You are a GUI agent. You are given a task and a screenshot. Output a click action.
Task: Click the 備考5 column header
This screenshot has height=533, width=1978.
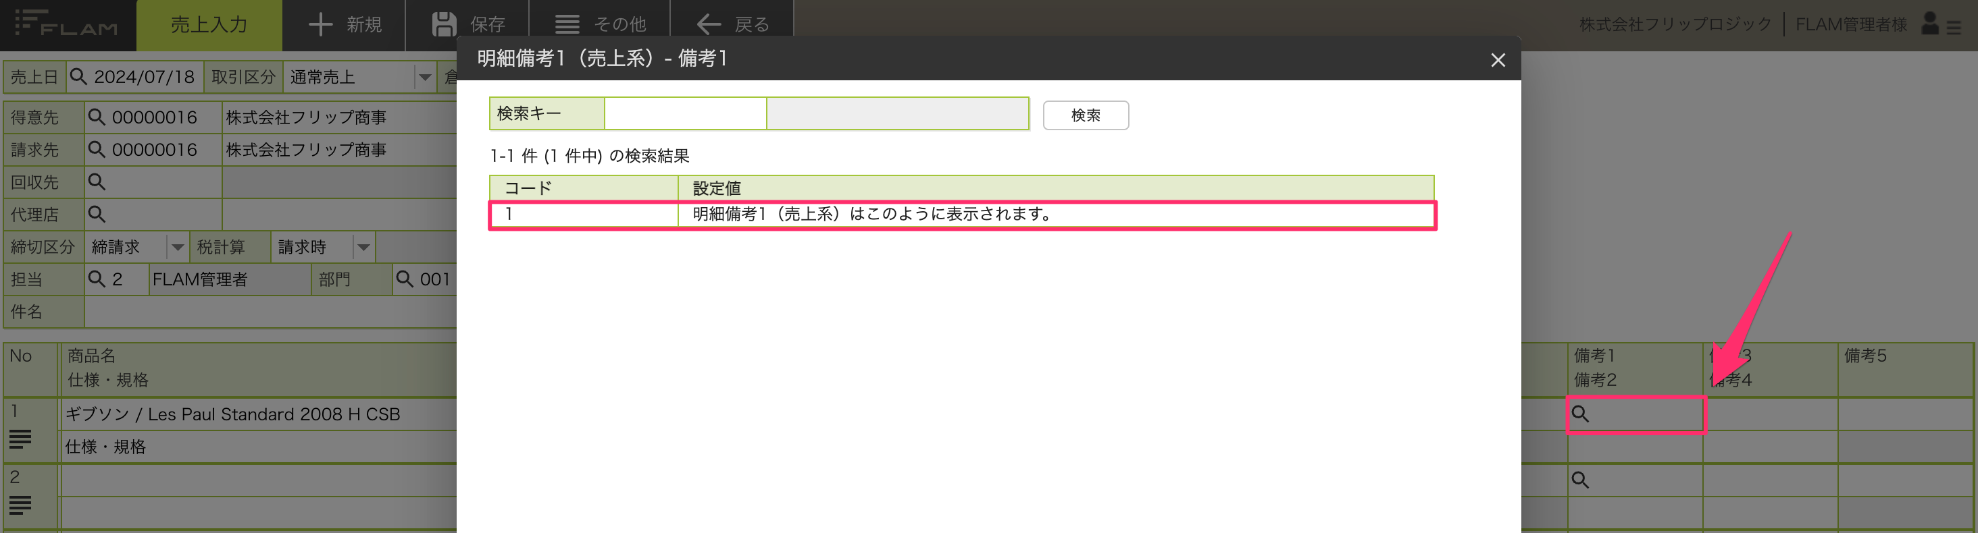[x=1865, y=356]
